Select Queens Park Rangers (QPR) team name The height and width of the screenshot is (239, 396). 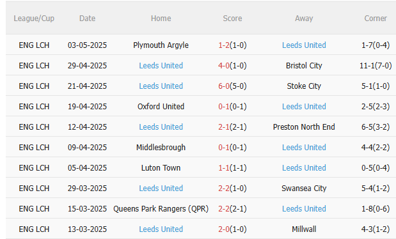tap(161, 209)
